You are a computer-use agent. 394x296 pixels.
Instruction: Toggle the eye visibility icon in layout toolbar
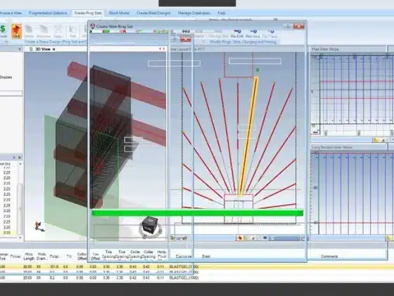[265, 238]
